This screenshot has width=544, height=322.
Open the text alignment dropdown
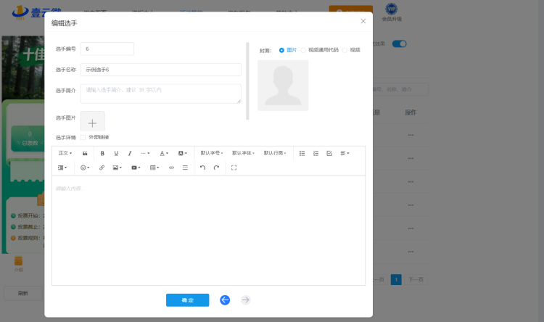coord(345,153)
